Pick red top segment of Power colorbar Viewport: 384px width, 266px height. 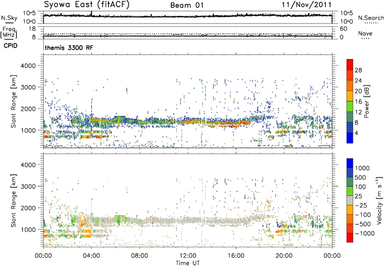tap(350, 65)
